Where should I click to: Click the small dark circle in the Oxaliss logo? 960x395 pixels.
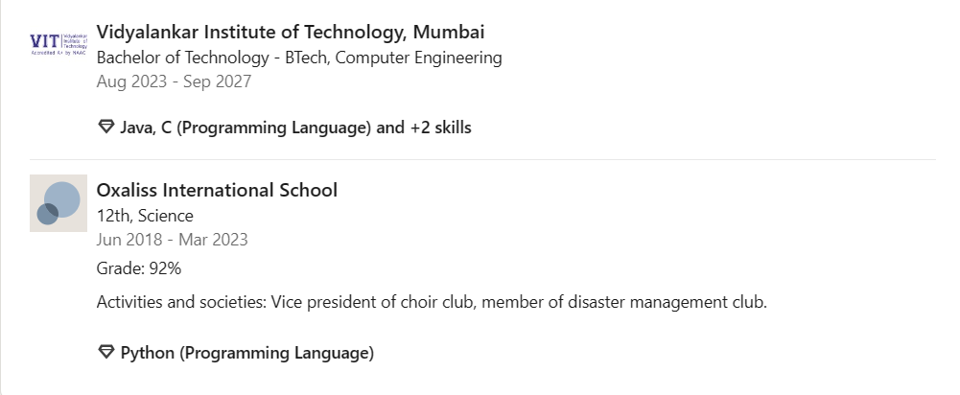(x=48, y=215)
